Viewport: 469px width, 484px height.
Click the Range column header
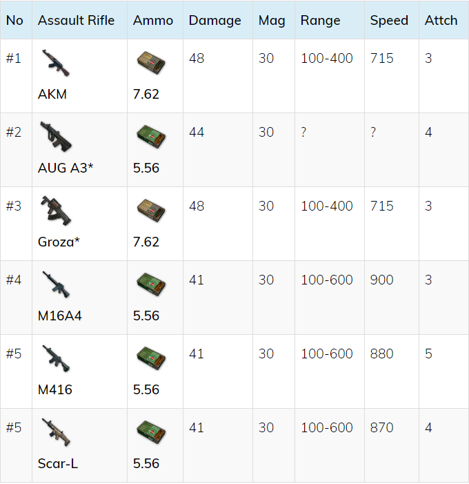pyautogui.click(x=320, y=20)
